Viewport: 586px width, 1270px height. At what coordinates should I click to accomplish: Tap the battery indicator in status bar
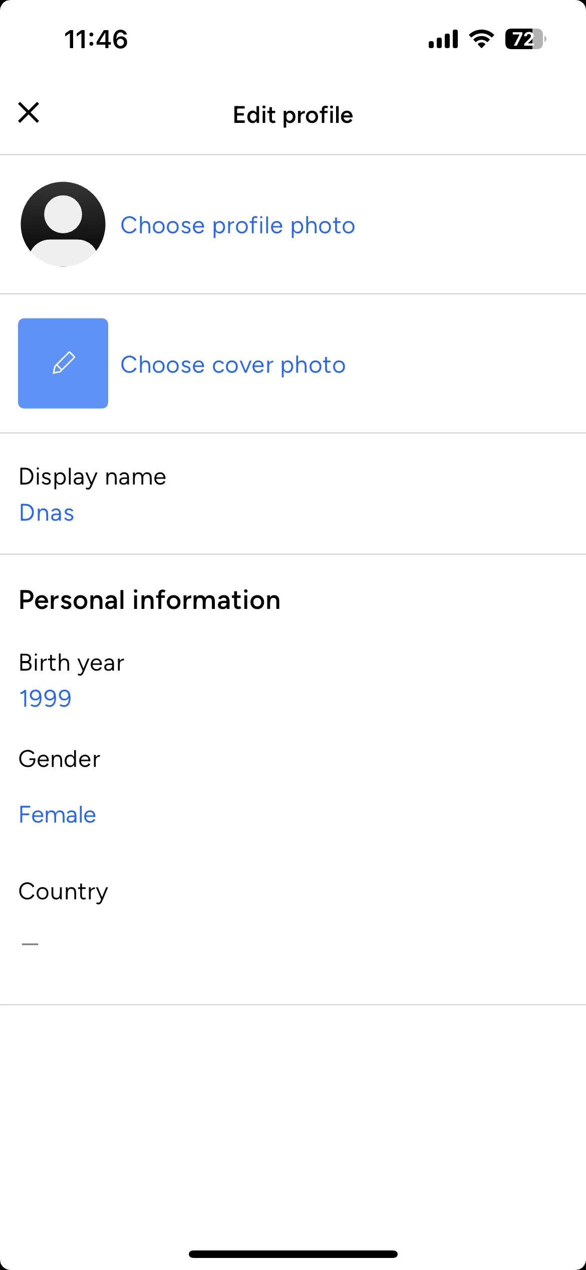pyautogui.click(x=525, y=39)
